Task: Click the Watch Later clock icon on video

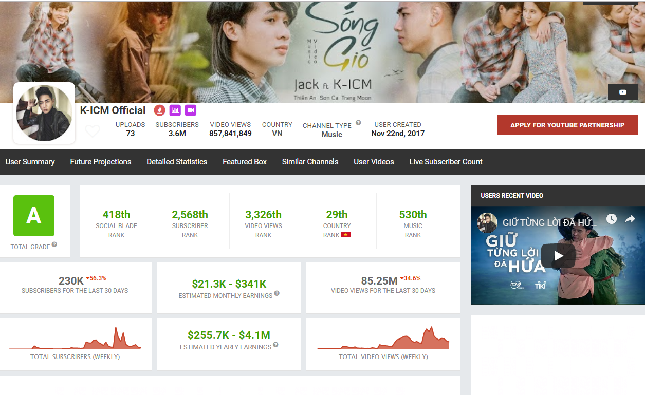Action: click(x=611, y=219)
